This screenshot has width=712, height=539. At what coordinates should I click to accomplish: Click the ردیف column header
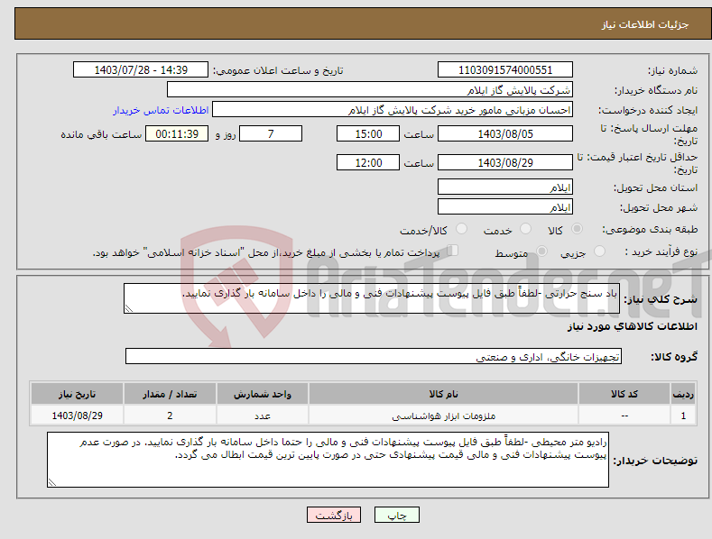pos(683,394)
